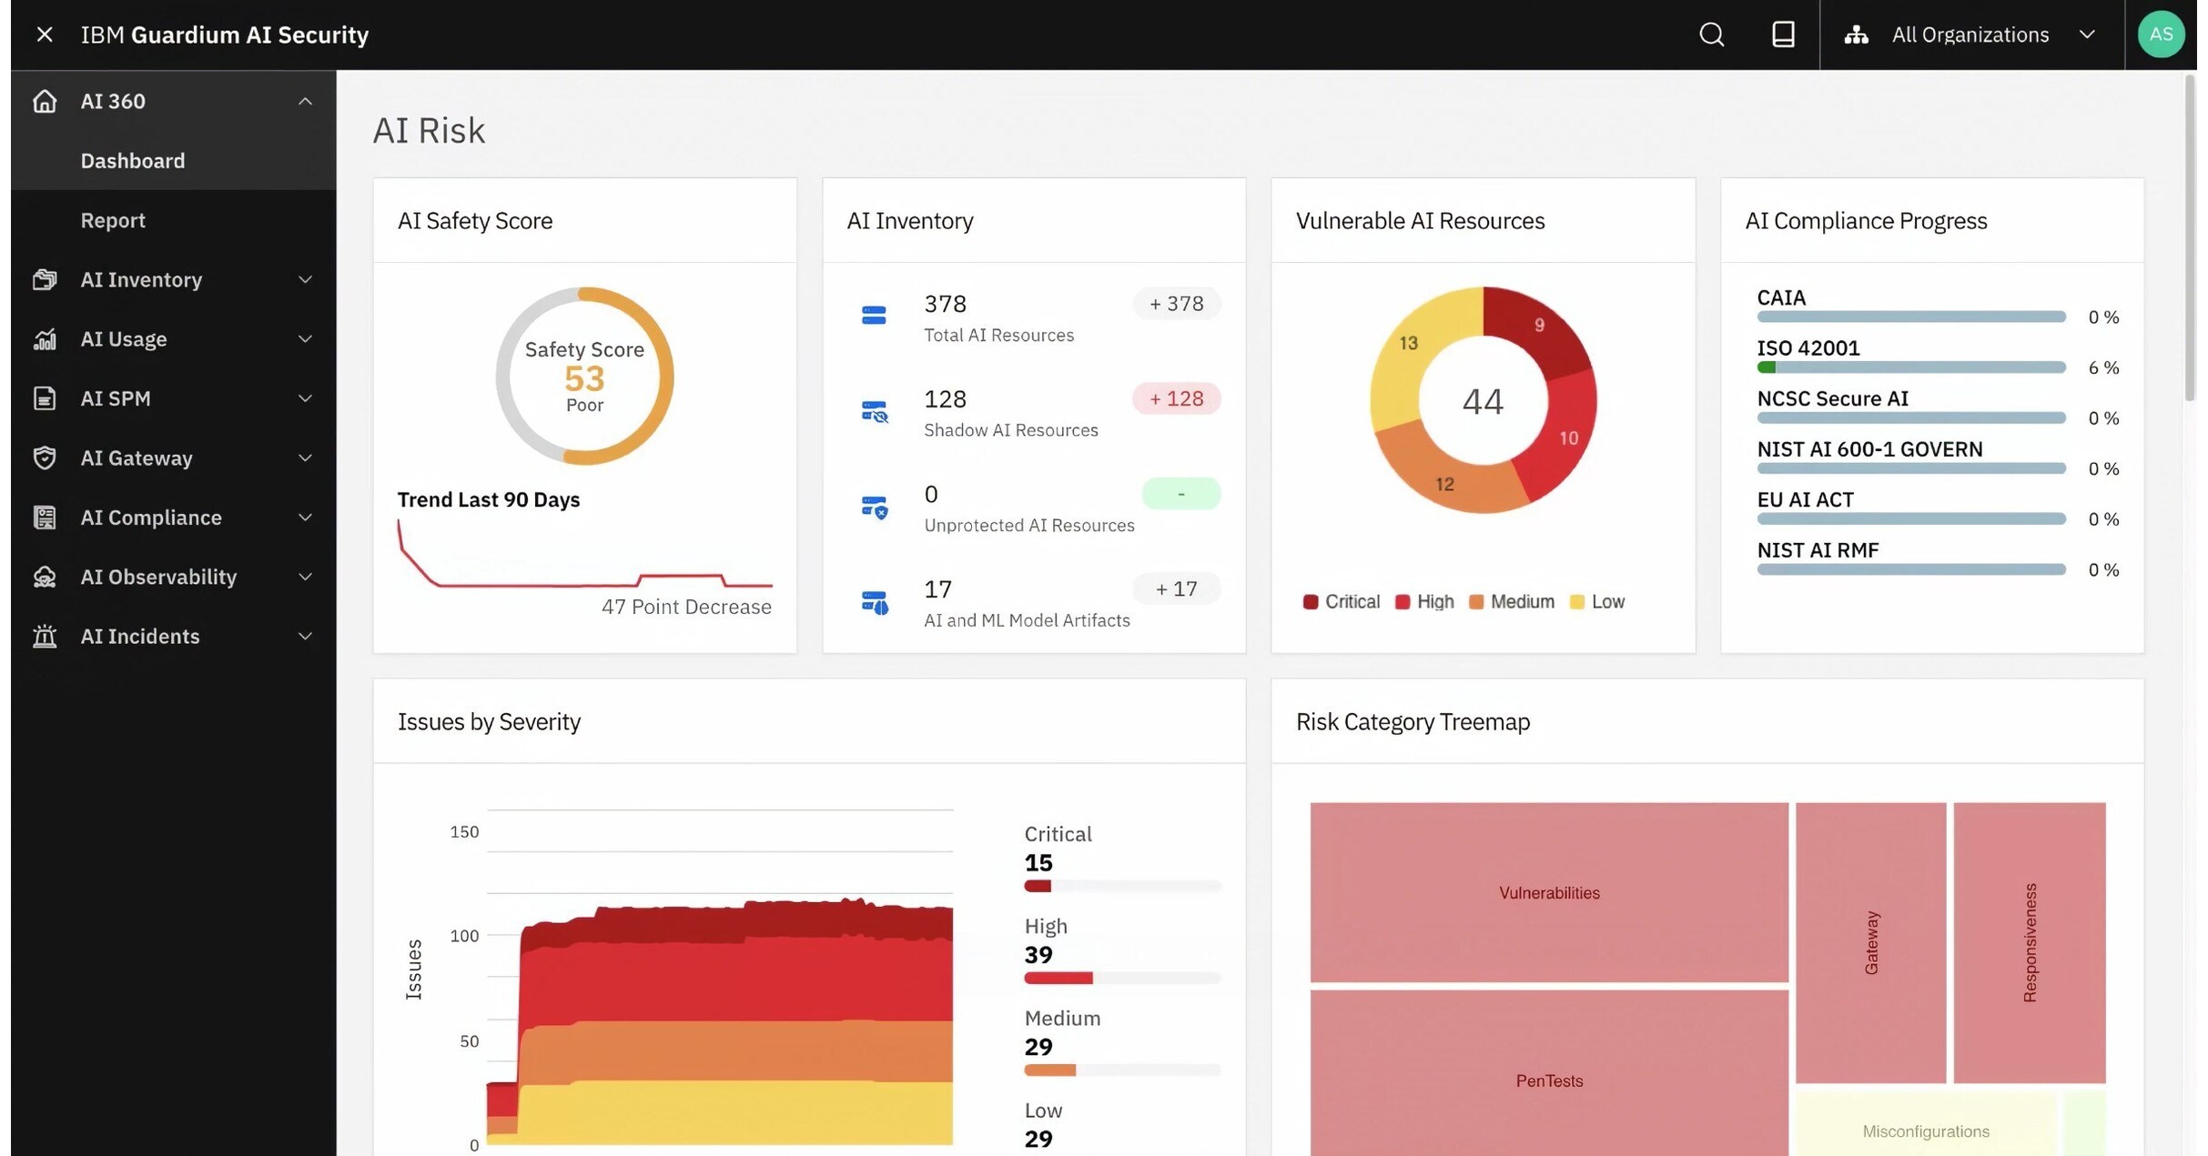Select the AI Compliance sidebar icon
The image size is (2208, 1156).
click(x=46, y=517)
